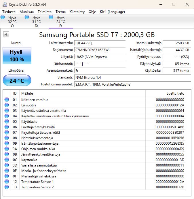This screenshot has width=194, height=199.
Task: Click the Laitteistoversio firmware field
Action: pos(100,43)
